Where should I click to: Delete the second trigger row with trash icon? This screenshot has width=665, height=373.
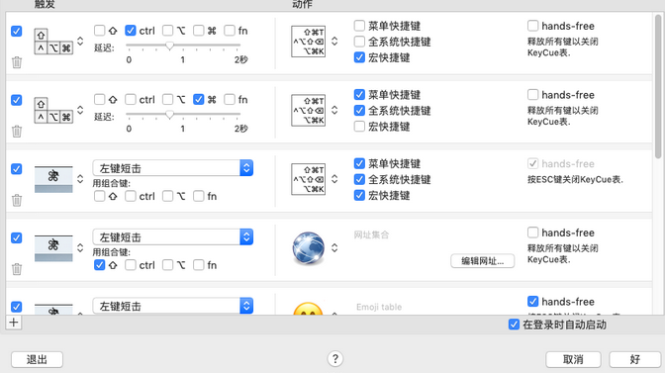pyautogui.click(x=17, y=132)
